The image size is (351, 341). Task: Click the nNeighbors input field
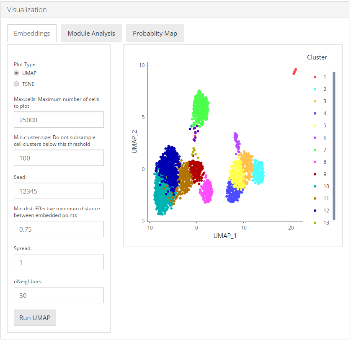click(x=59, y=295)
